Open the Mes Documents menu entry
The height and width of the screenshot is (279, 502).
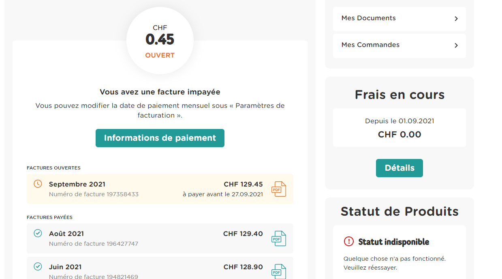[x=368, y=18]
